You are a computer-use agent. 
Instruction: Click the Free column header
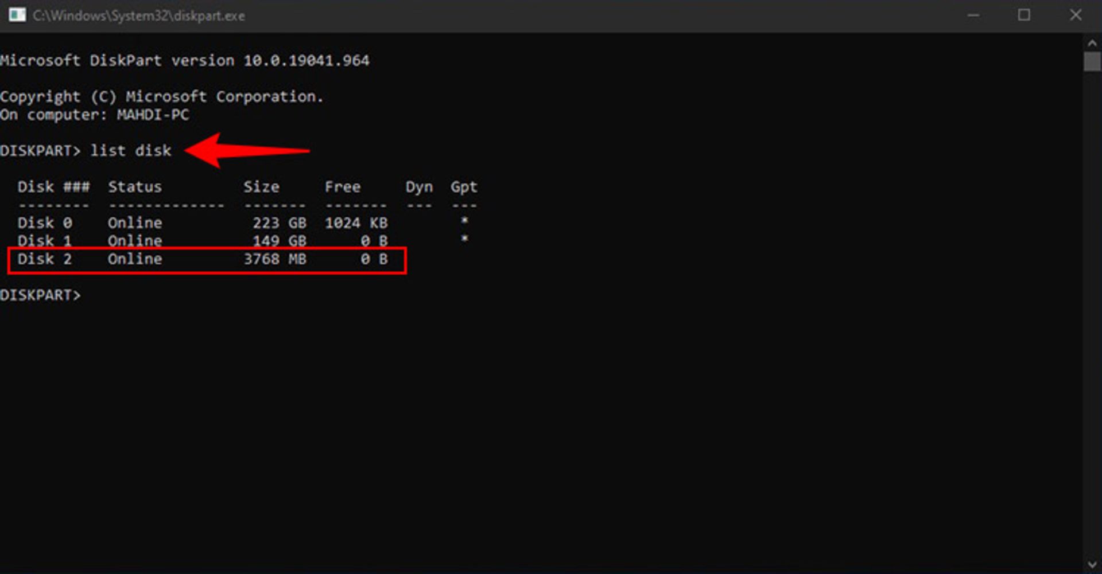tap(343, 186)
